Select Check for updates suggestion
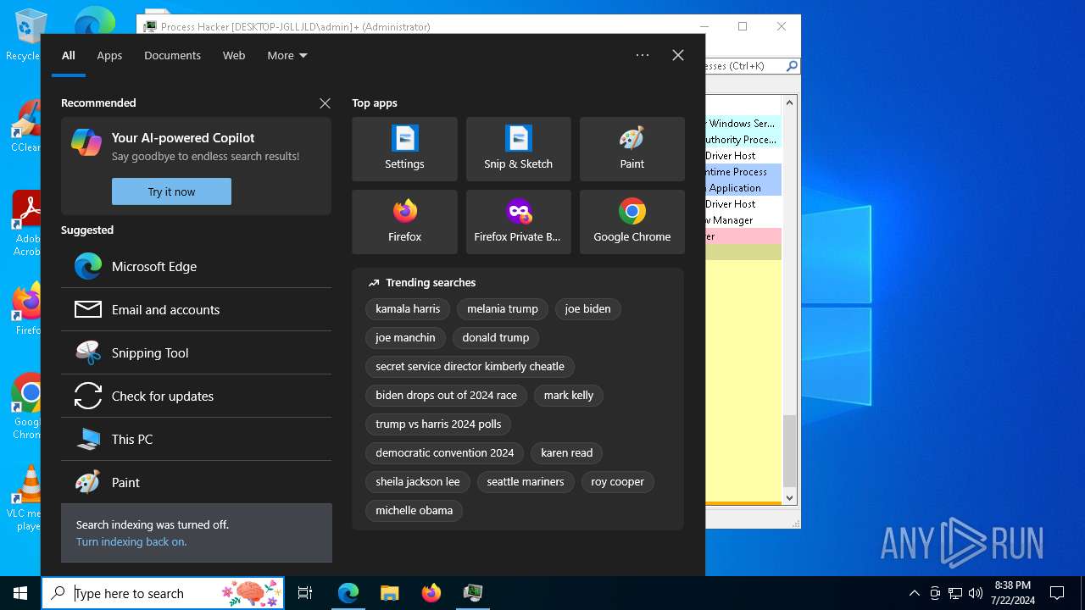The width and height of the screenshot is (1085, 610). coord(196,396)
